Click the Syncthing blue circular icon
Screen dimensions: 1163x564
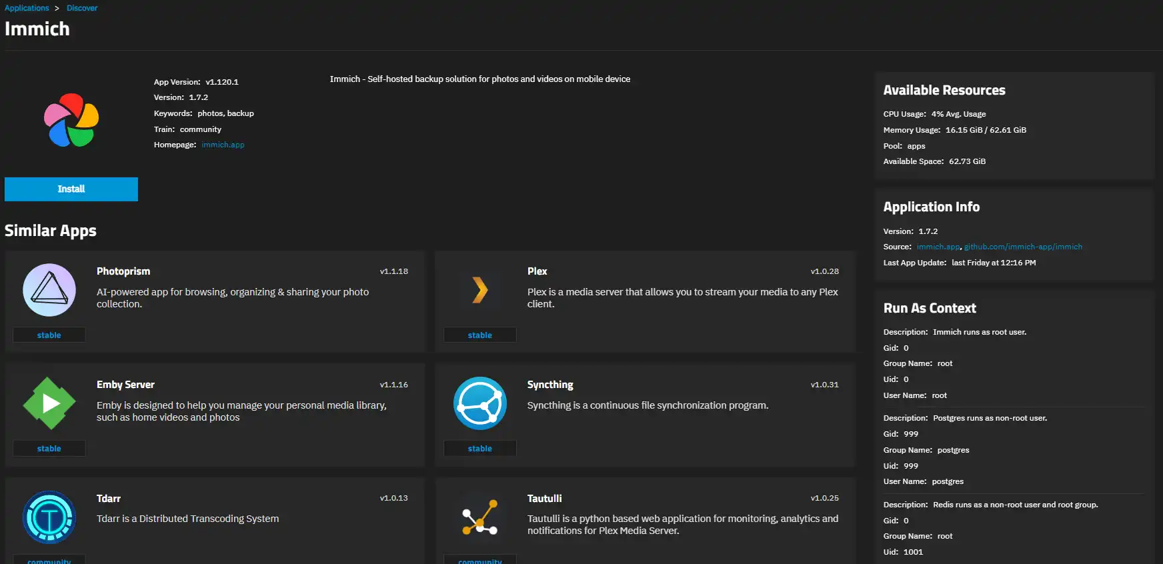point(479,403)
